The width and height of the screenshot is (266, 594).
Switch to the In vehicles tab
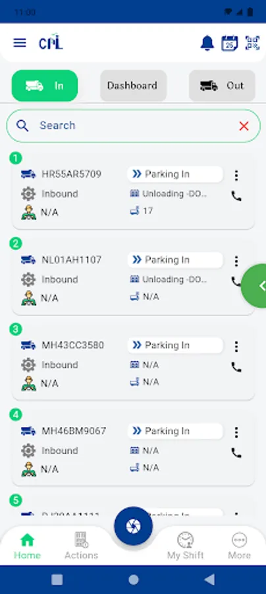click(x=45, y=86)
